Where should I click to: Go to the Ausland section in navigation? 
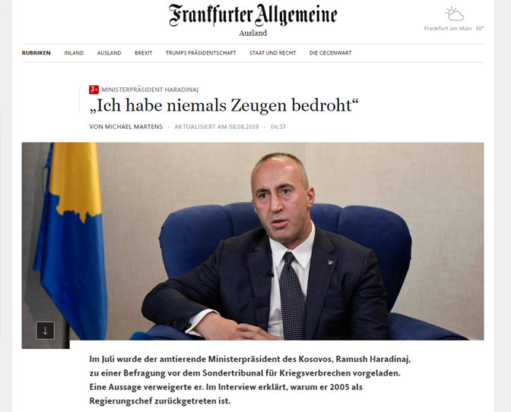pos(109,52)
